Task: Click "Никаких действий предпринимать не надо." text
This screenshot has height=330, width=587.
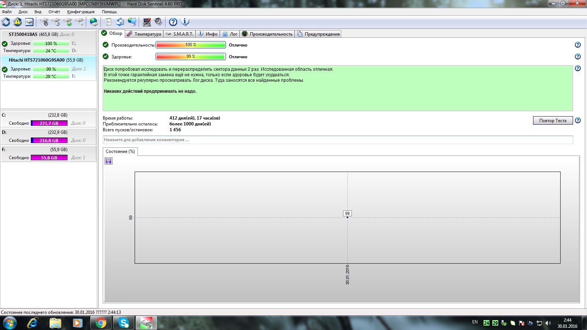Action: 150,91
